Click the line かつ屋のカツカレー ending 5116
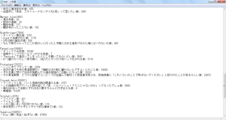 click(47, 59)
